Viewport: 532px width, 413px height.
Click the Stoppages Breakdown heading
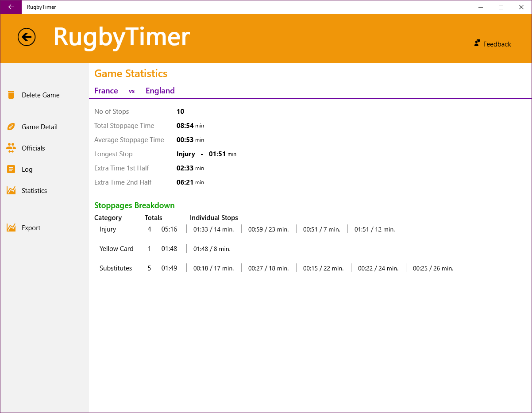[x=135, y=205]
